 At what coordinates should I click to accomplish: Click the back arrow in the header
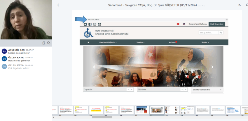[x=58, y=5]
